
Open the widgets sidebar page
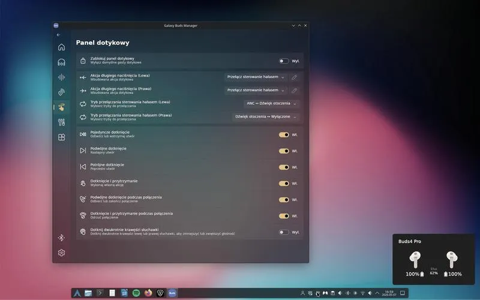point(62,137)
